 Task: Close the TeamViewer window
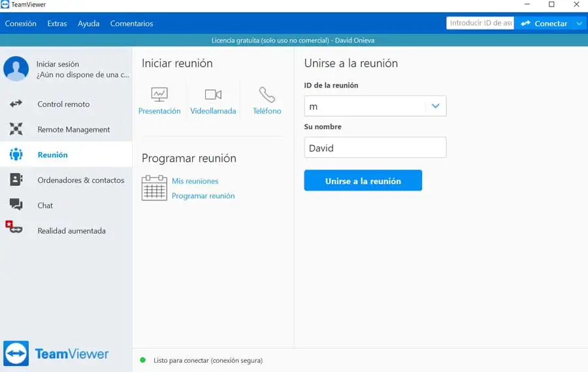coord(576,5)
